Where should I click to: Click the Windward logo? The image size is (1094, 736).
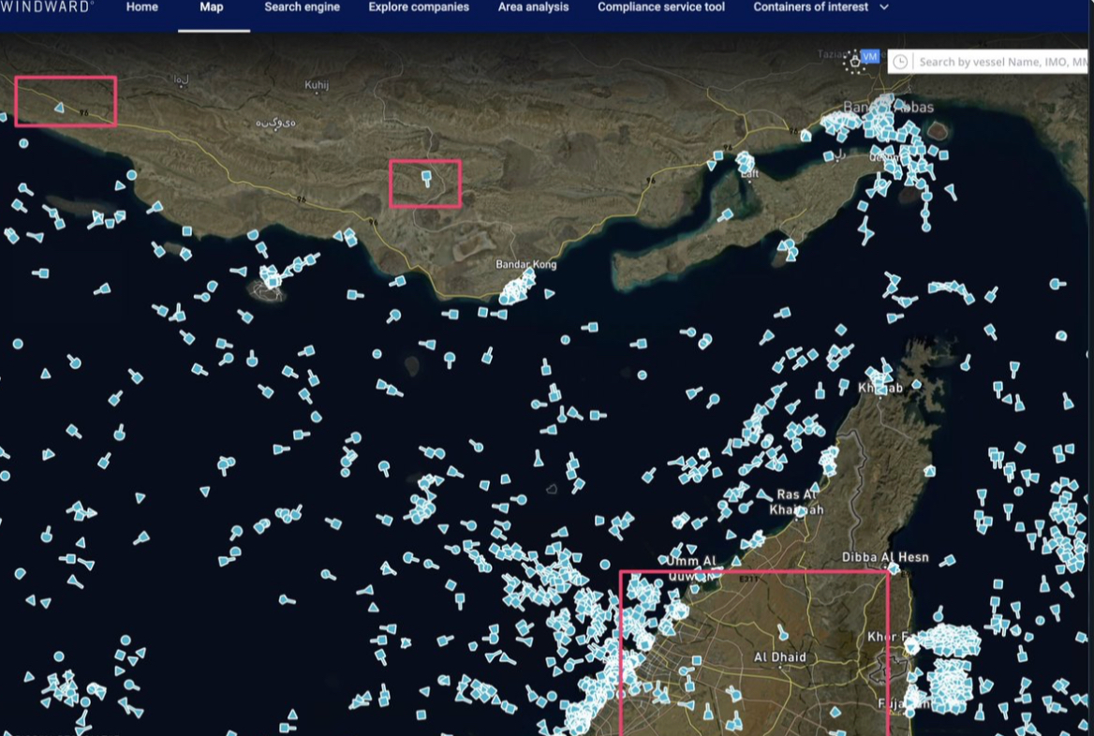coord(47,7)
